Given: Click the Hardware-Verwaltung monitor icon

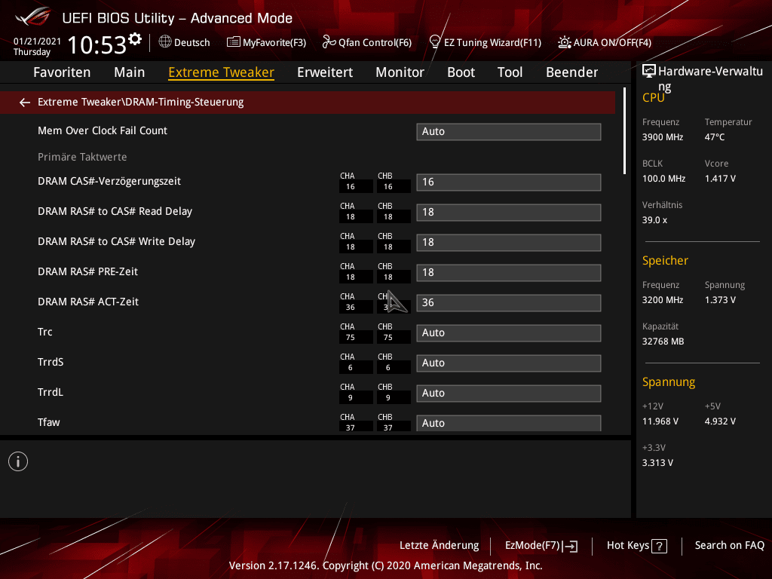Looking at the screenshot, I should (649, 72).
